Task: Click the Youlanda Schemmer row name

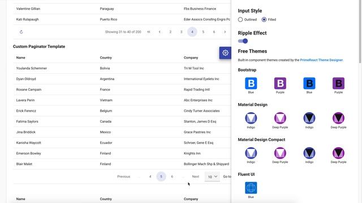Action: [32, 68]
